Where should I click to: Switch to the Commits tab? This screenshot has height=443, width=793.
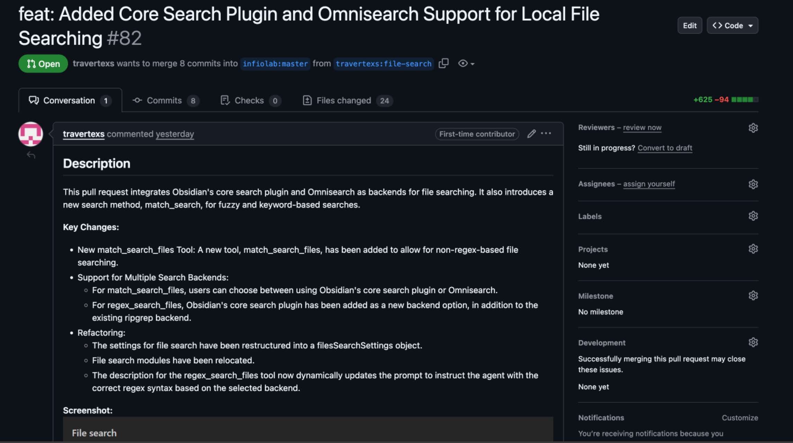[x=166, y=100]
